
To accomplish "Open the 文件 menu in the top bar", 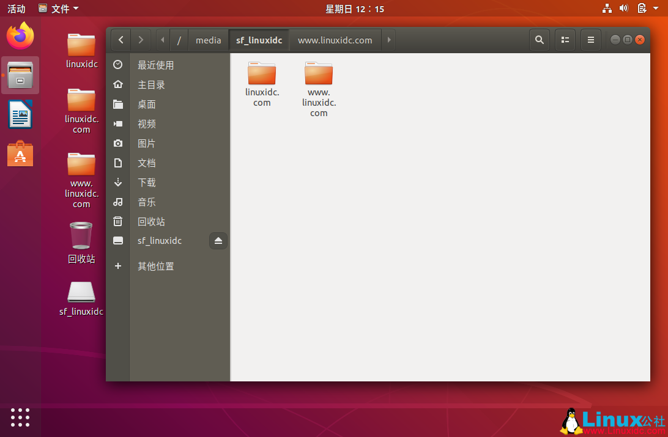I will pyautogui.click(x=58, y=9).
